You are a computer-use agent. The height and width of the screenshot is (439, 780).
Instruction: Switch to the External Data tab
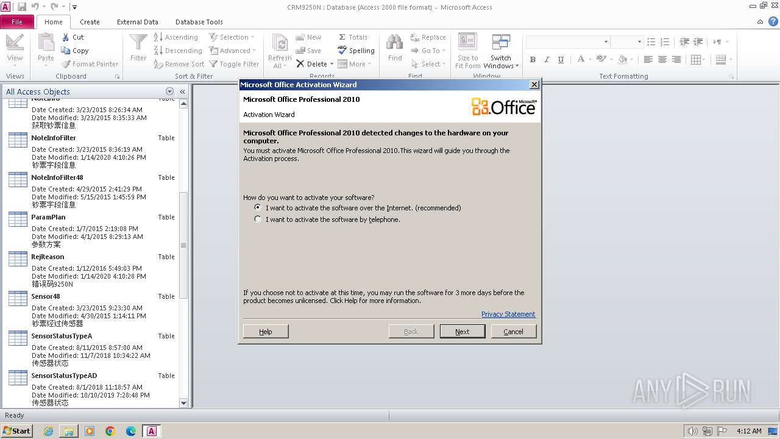pyautogui.click(x=138, y=22)
